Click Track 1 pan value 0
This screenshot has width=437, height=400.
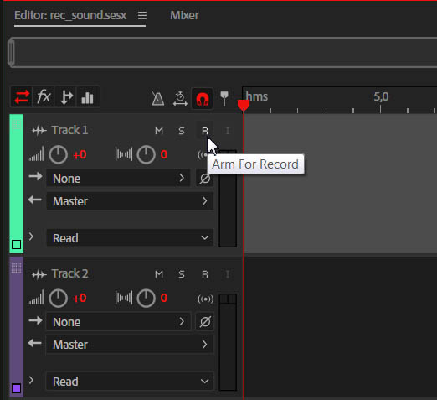pyautogui.click(x=164, y=154)
